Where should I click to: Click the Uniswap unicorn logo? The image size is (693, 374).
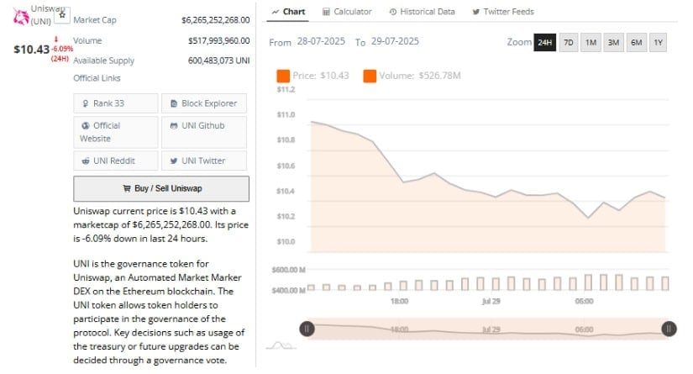21,17
